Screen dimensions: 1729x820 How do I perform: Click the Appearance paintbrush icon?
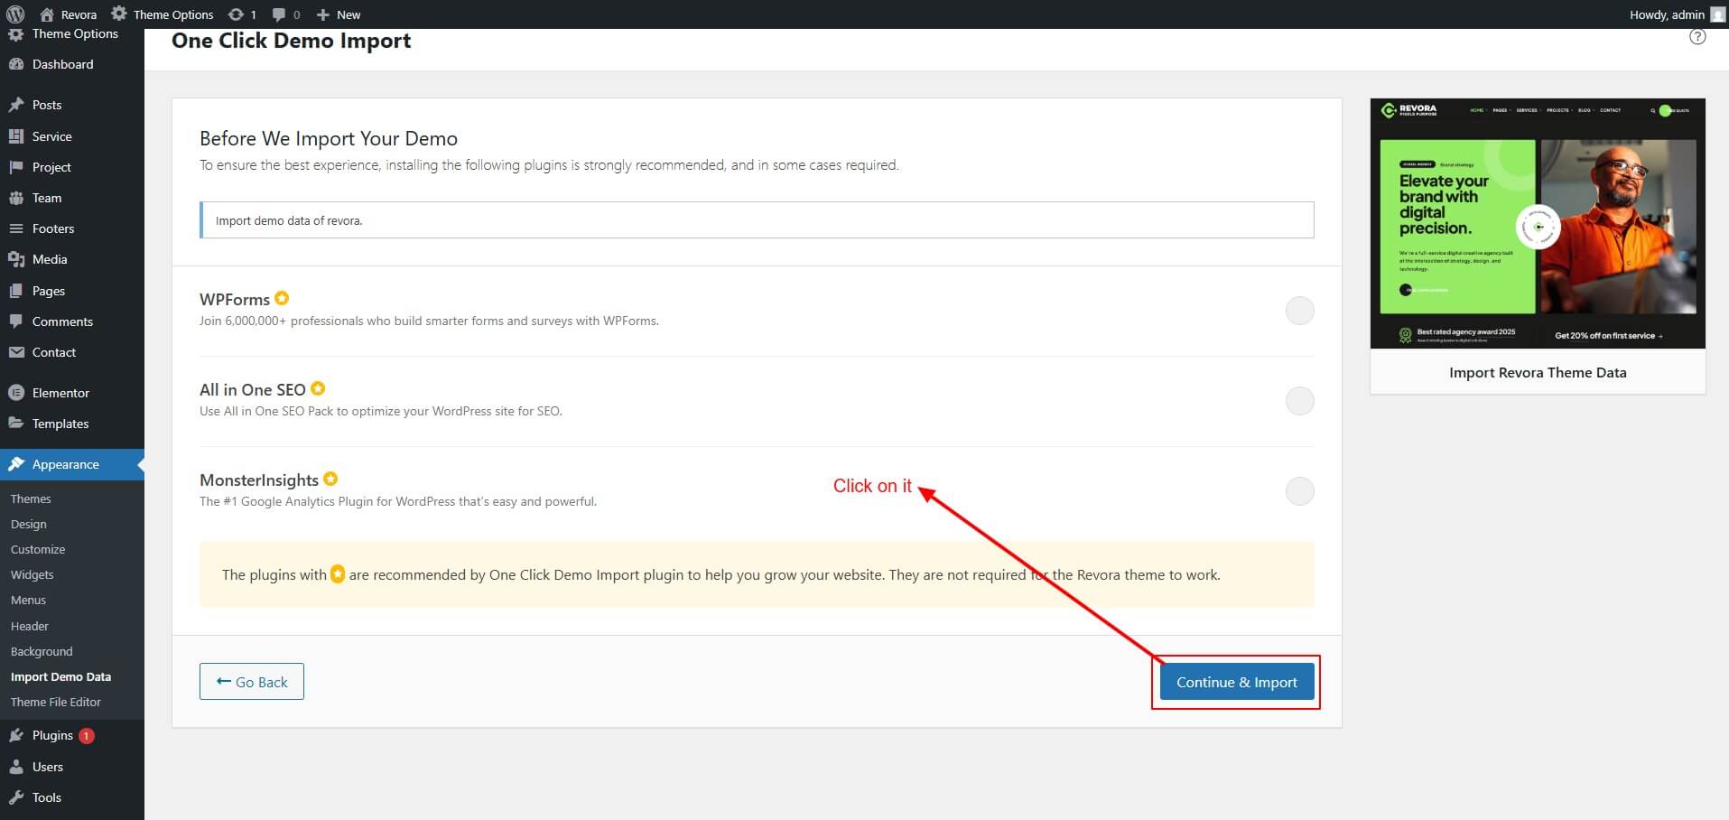(15, 464)
